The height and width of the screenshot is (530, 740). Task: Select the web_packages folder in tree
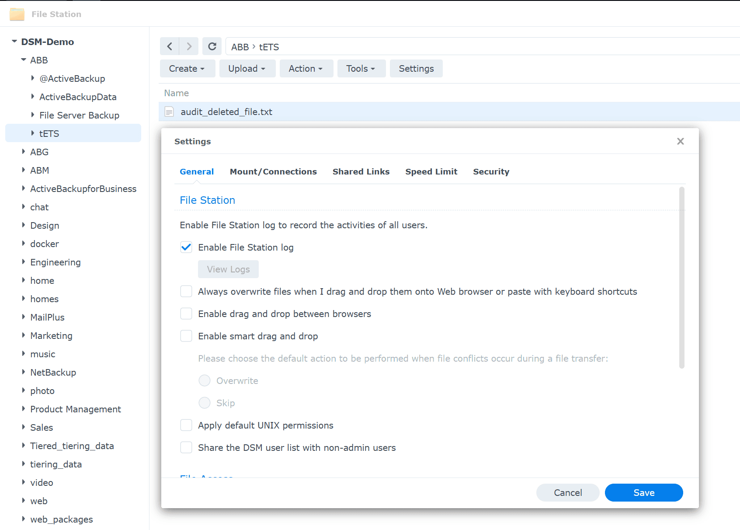click(62, 520)
